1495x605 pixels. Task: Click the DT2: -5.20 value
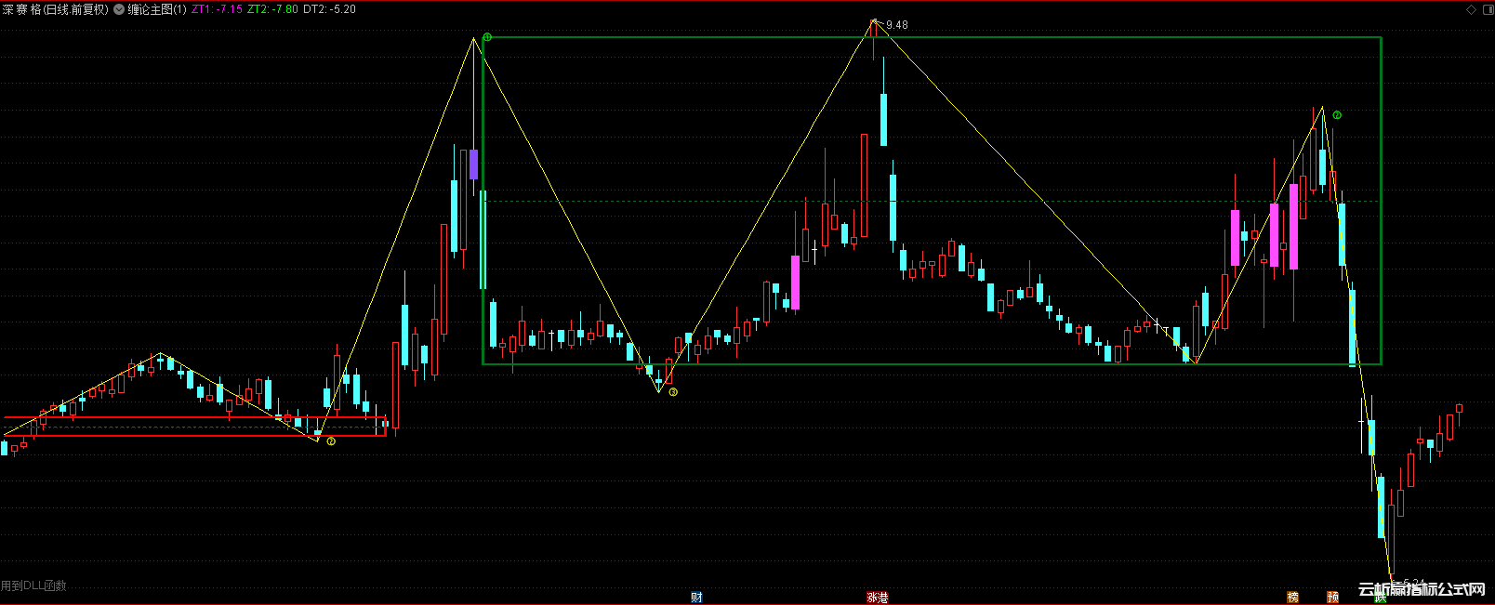tap(330, 9)
